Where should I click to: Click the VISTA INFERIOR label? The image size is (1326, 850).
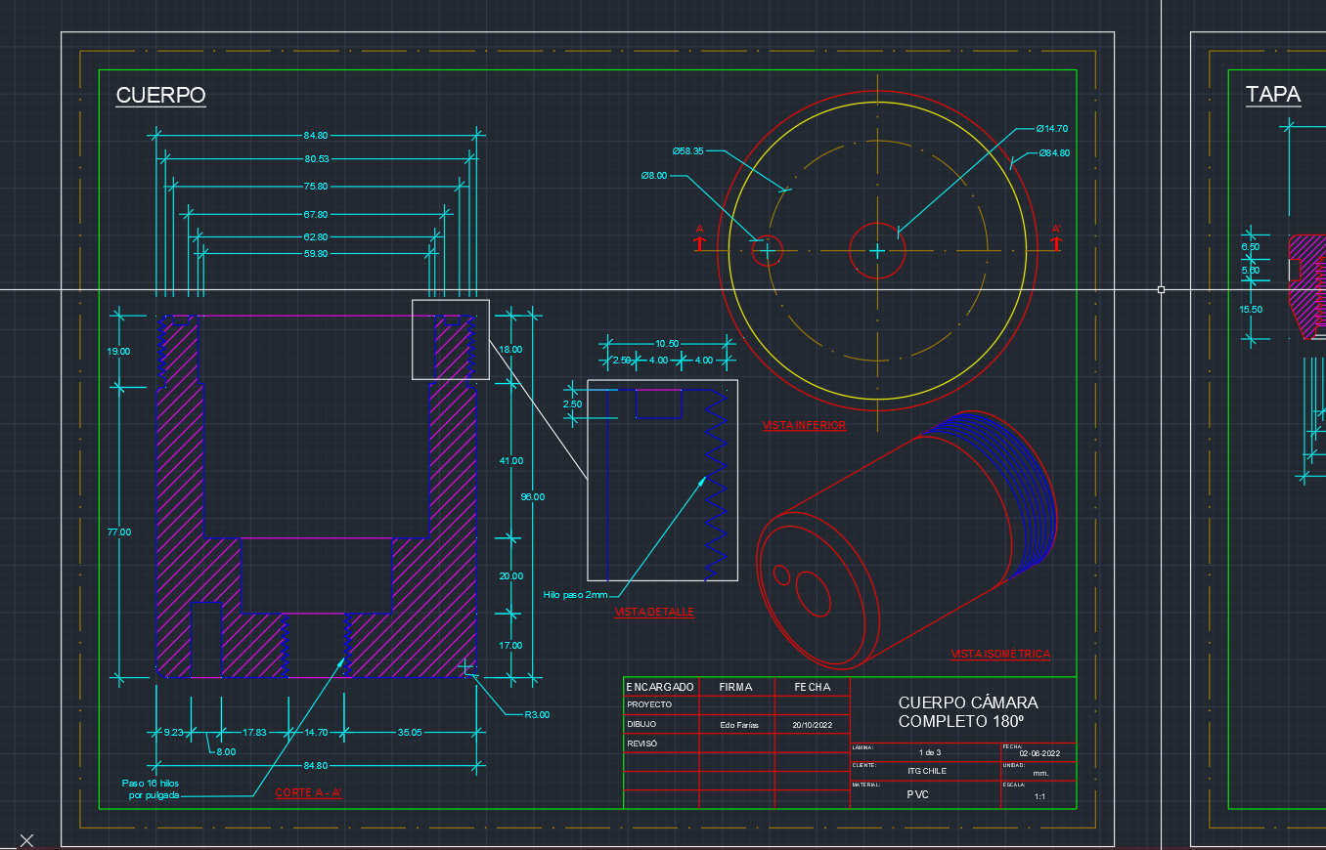click(x=804, y=426)
